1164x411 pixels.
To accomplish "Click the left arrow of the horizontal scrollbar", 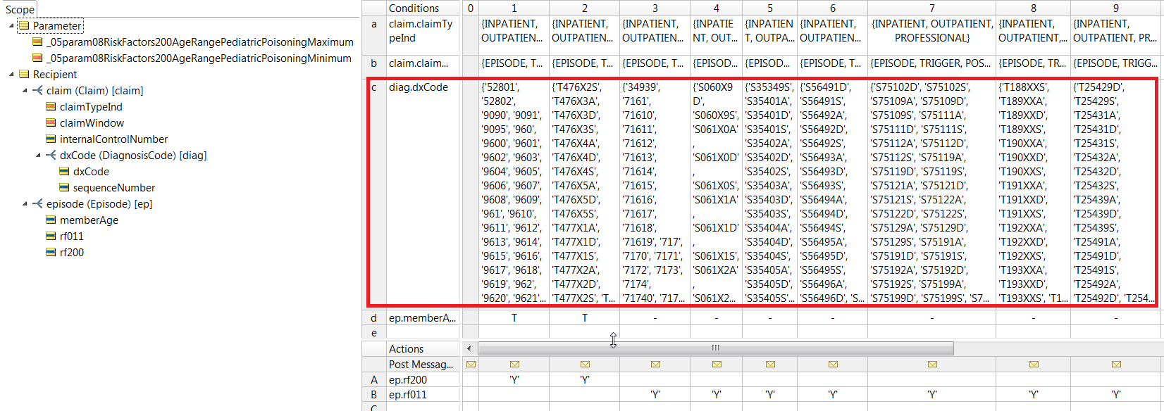I will pos(470,348).
